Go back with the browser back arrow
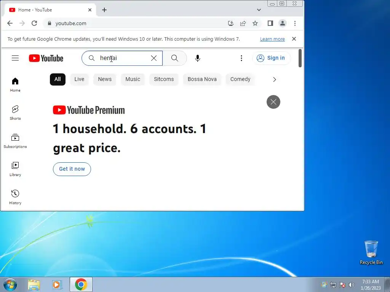Image resolution: width=390 pixels, height=292 pixels. click(10, 23)
